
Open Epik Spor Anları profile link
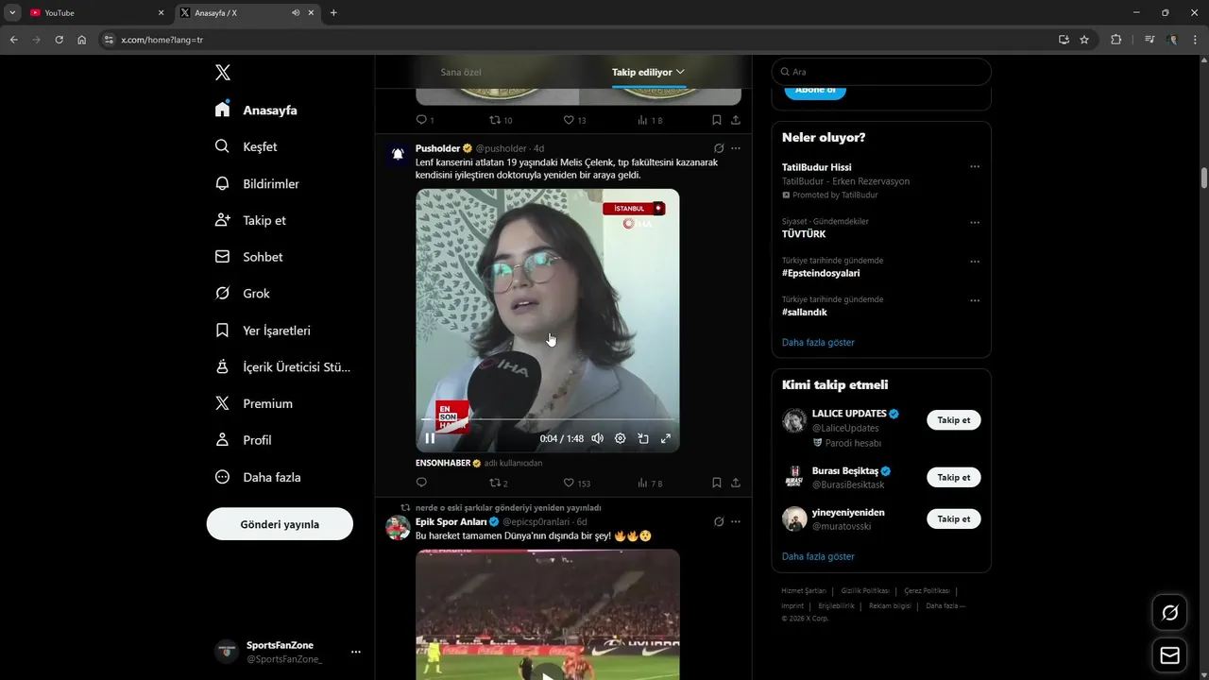[x=451, y=521]
